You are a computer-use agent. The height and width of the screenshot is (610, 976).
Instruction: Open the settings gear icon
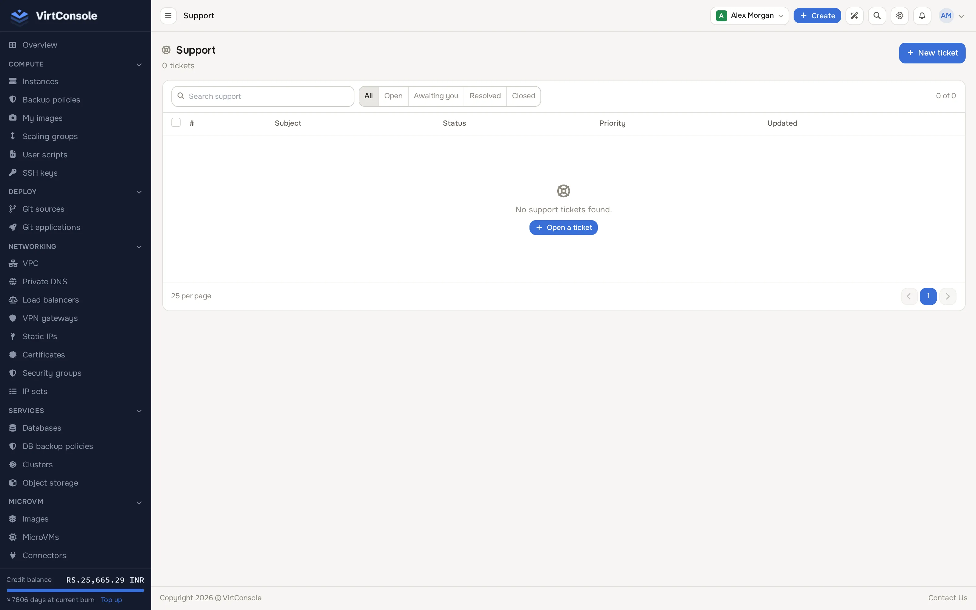tap(899, 16)
